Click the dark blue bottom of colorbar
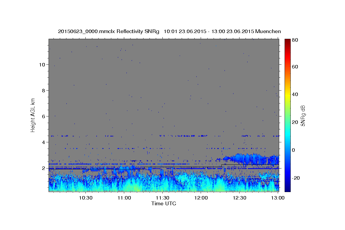Screen dimensions: 345x230 point(287,188)
